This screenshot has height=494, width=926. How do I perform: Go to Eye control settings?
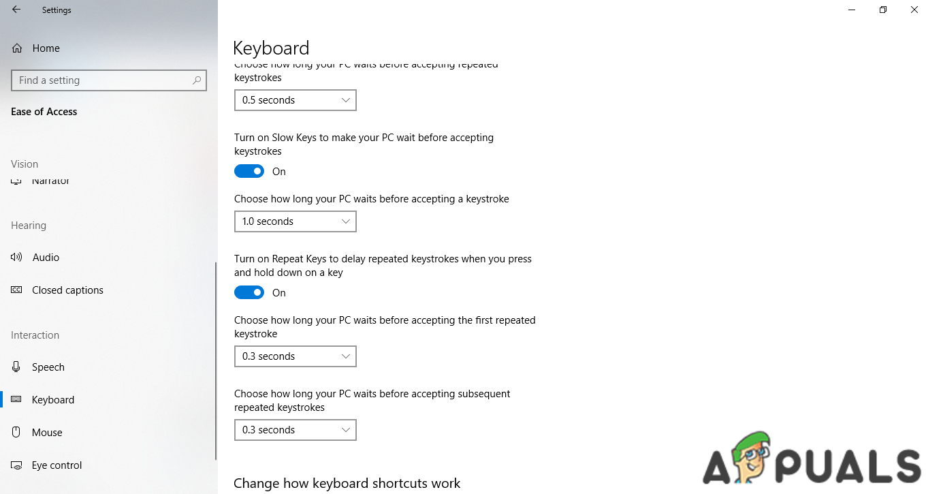[57, 465]
